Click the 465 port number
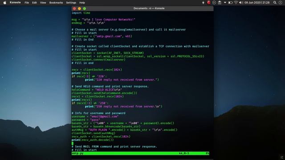285x160 pixels. pyautogui.click(x=128, y=36)
